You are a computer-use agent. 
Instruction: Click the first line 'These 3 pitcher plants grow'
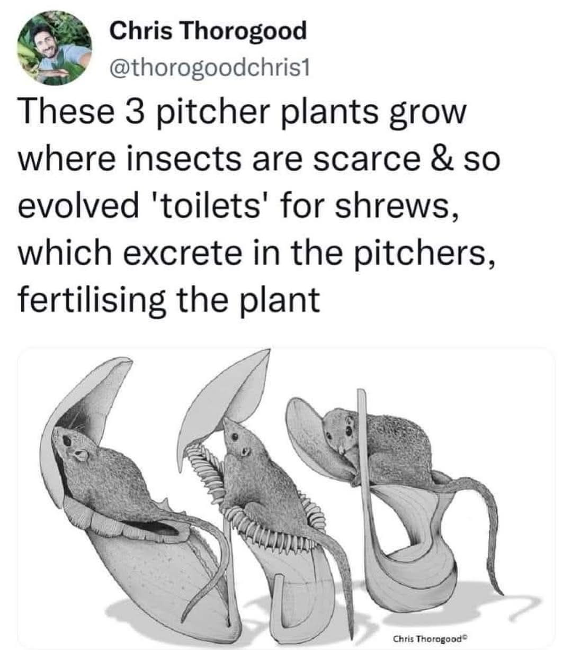click(x=243, y=114)
